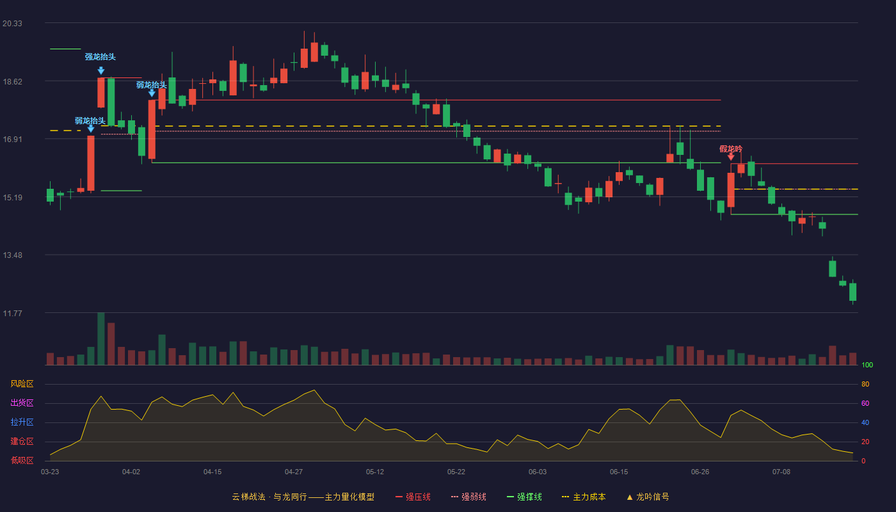Select the 07-08 date label
This screenshot has width=896, height=512.
pyautogui.click(x=781, y=472)
